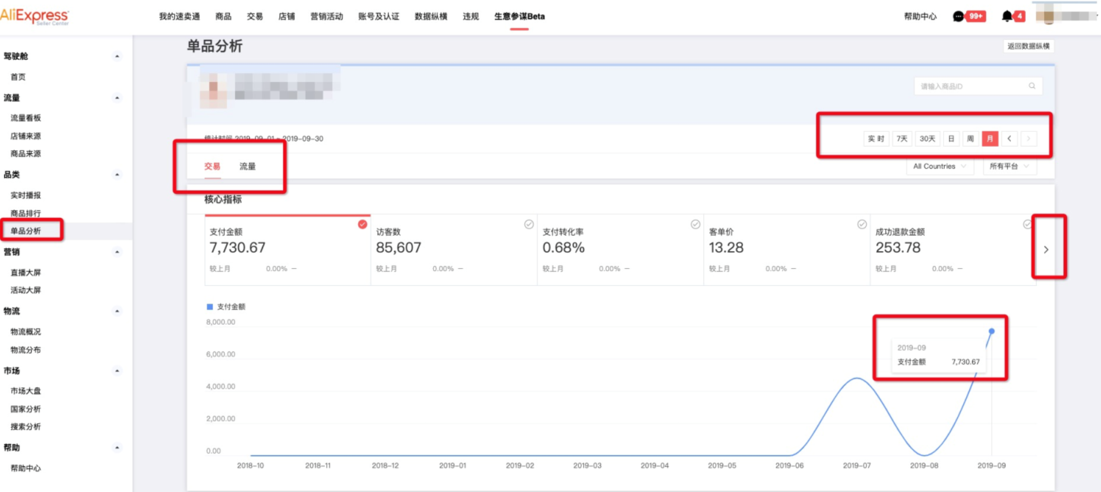
Task: Open 商品排行 in sidebar
Action: (x=26, y=213)
